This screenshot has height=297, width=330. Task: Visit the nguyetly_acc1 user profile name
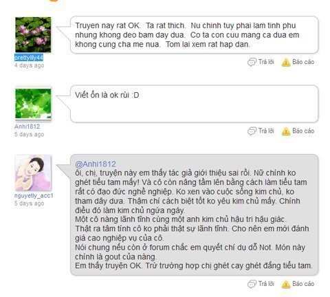click(x=34, y=196)
